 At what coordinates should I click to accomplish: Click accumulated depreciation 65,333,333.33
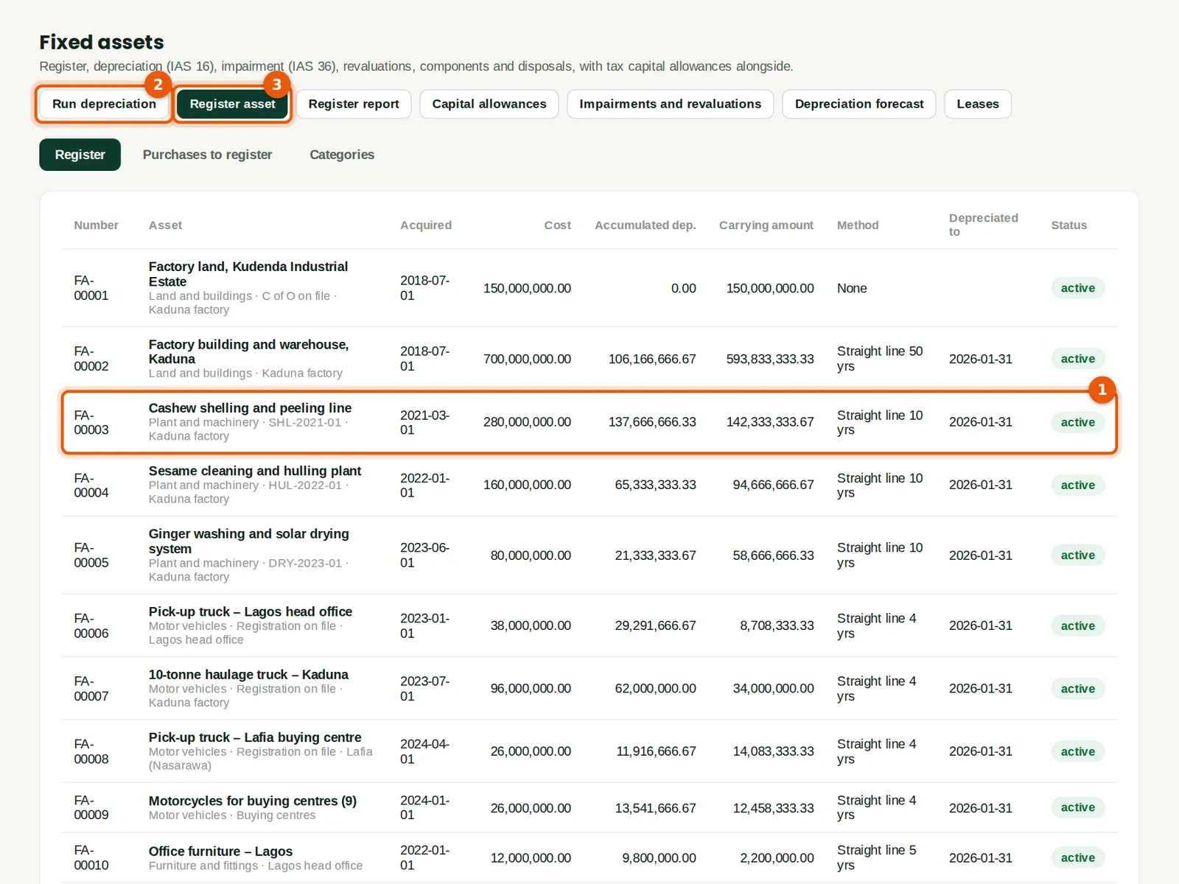pos(656,485)
